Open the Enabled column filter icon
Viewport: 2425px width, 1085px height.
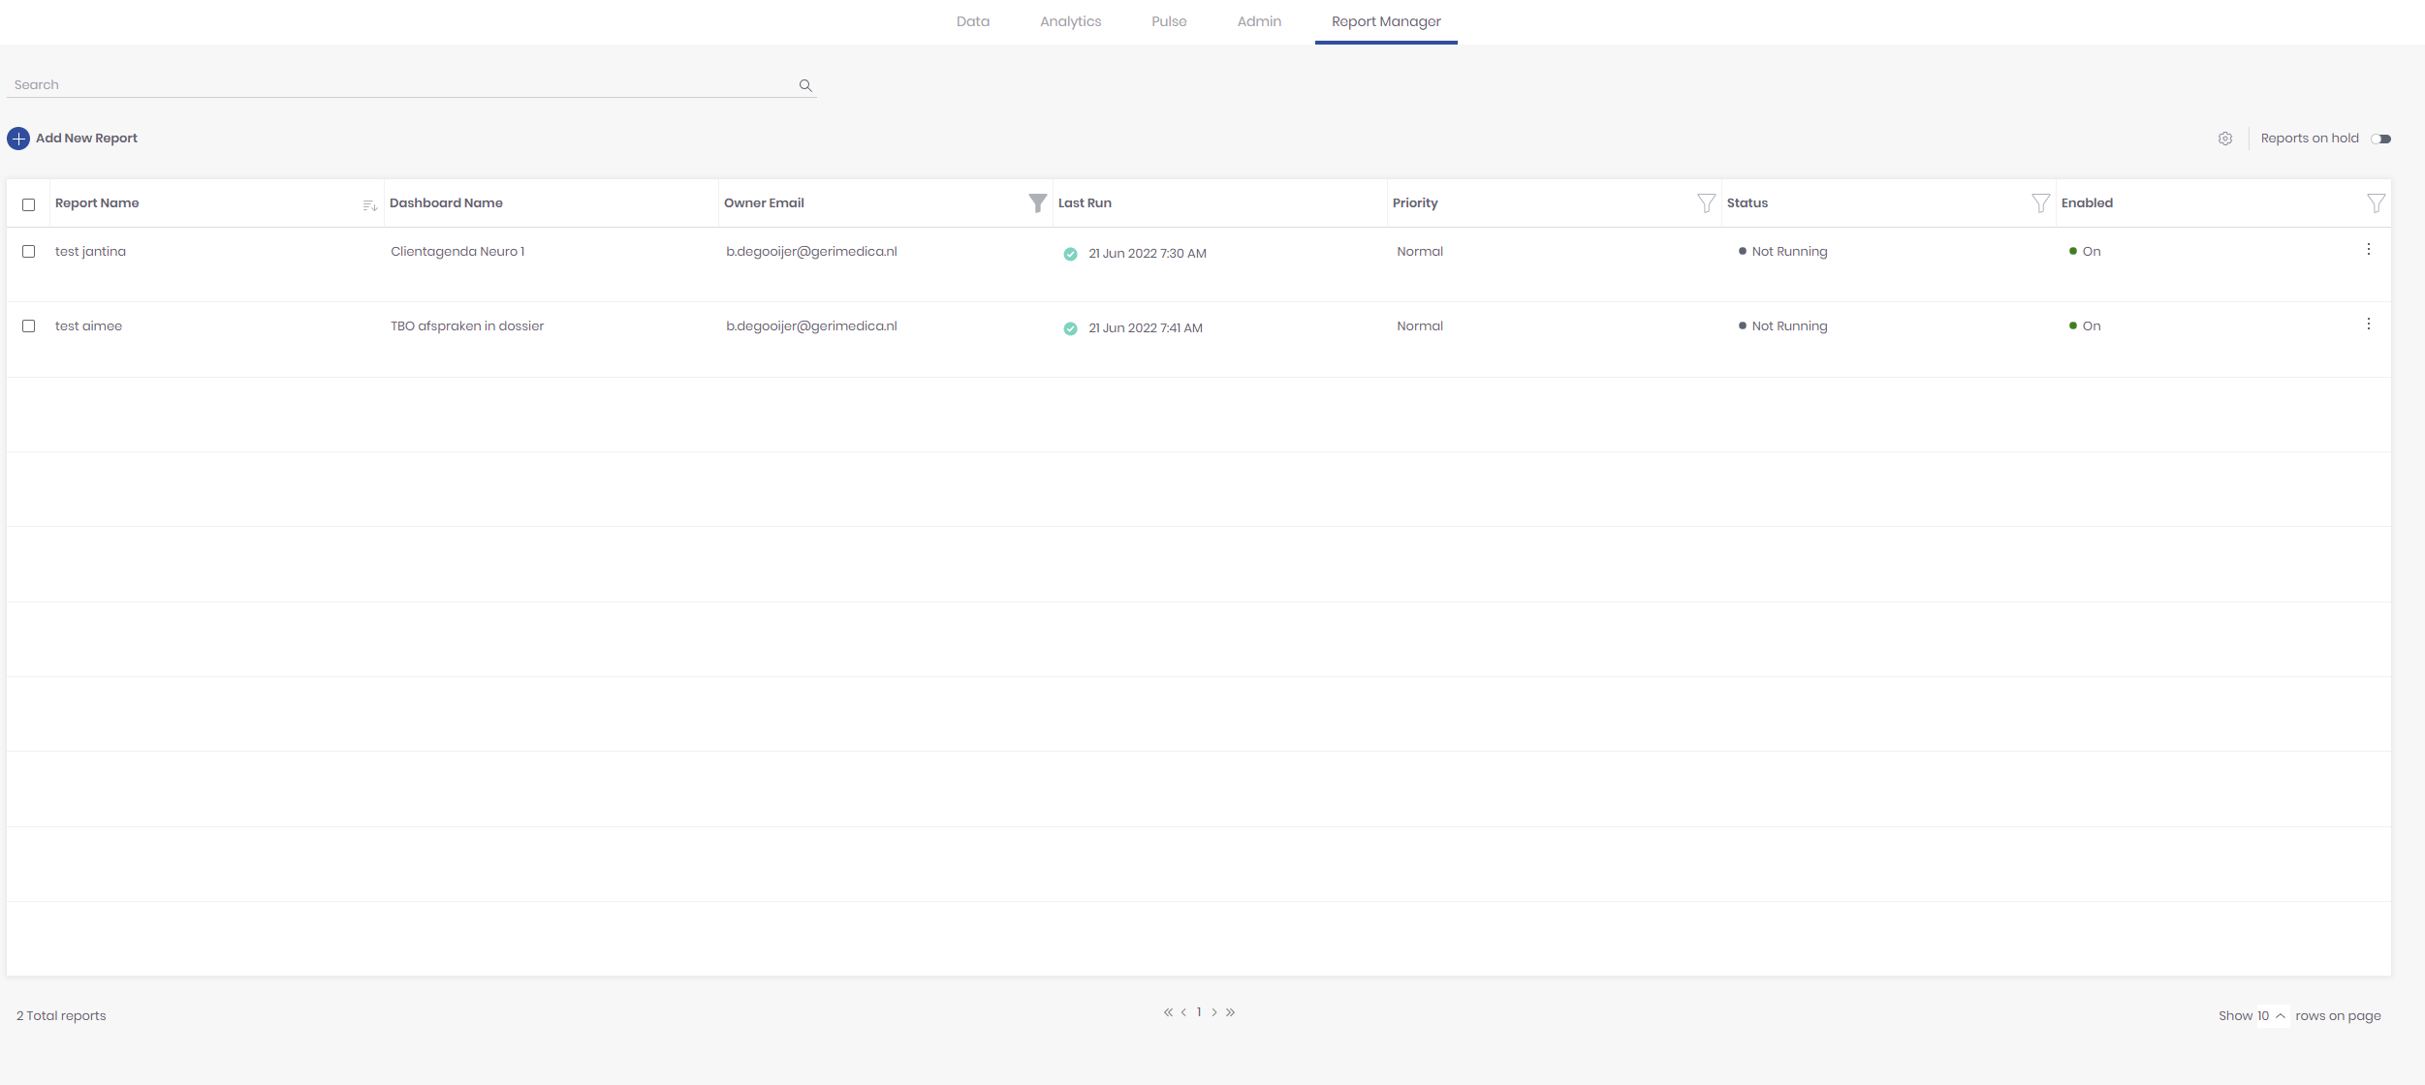point(2376,202)
